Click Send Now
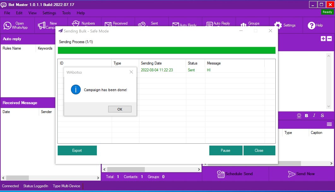Viewport: 335px width, 192px height. tap(301, 174)
